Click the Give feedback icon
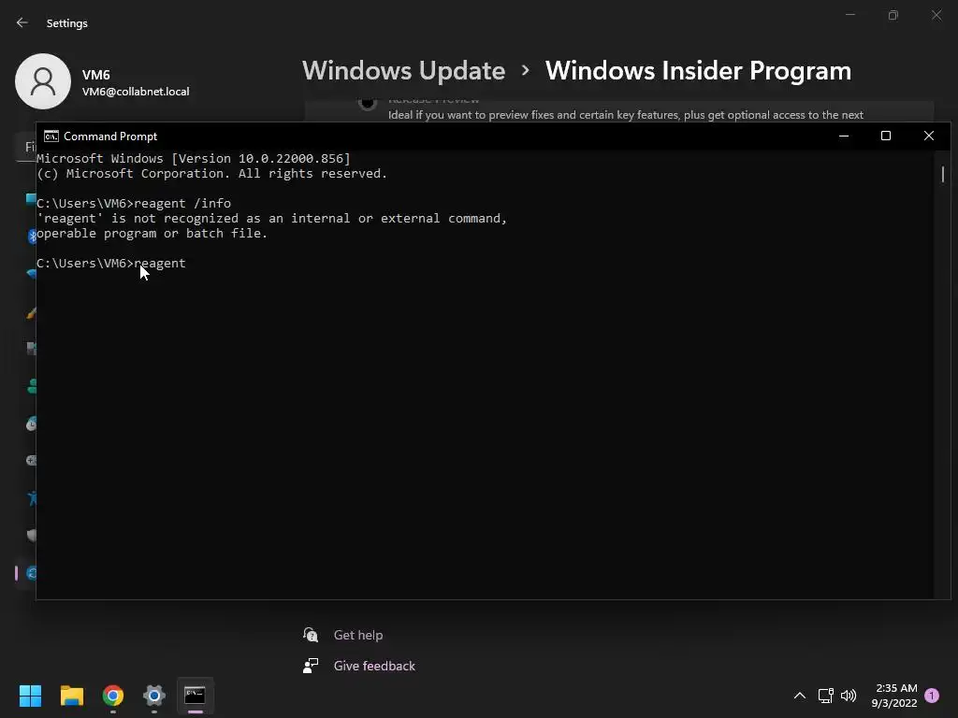Screen dimensions: 958x718 (x=311, y=666)
